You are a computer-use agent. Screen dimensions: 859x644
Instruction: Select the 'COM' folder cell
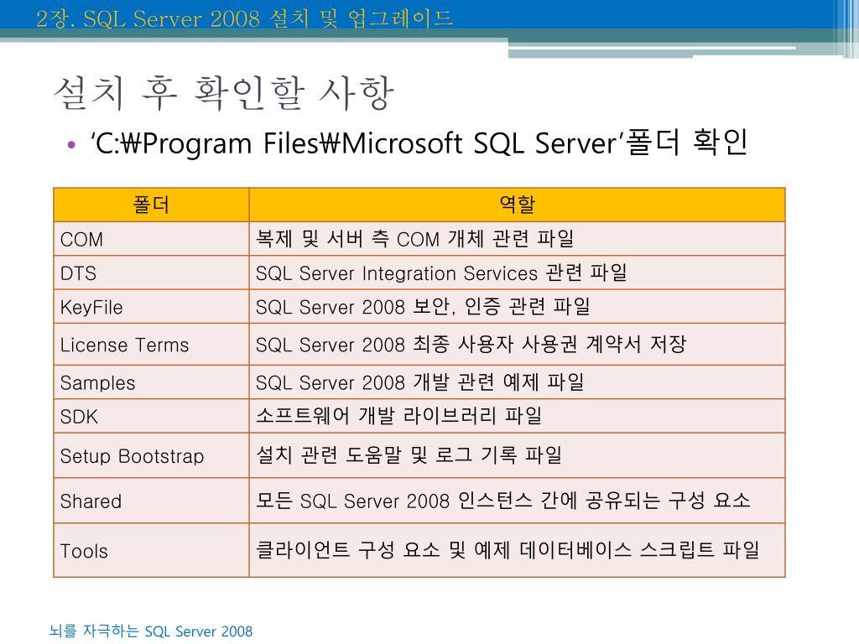(x=151, y=239)
